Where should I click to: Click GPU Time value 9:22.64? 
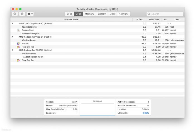(x=157, y=37)
